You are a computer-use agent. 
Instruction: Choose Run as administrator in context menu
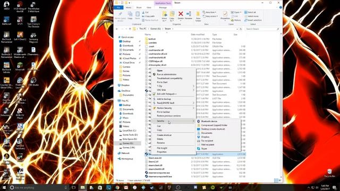pos(166,74)
